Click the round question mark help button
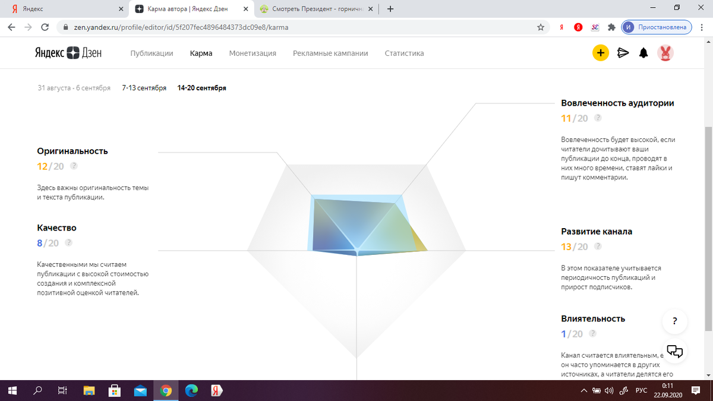713x401 pixels. pyautogui.click(x=675, y=321)
